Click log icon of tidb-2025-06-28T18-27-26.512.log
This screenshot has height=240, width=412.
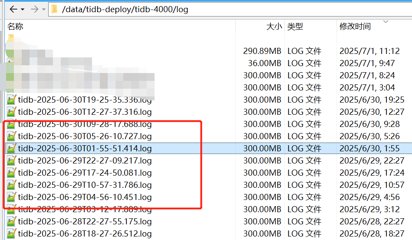[11, 233]
